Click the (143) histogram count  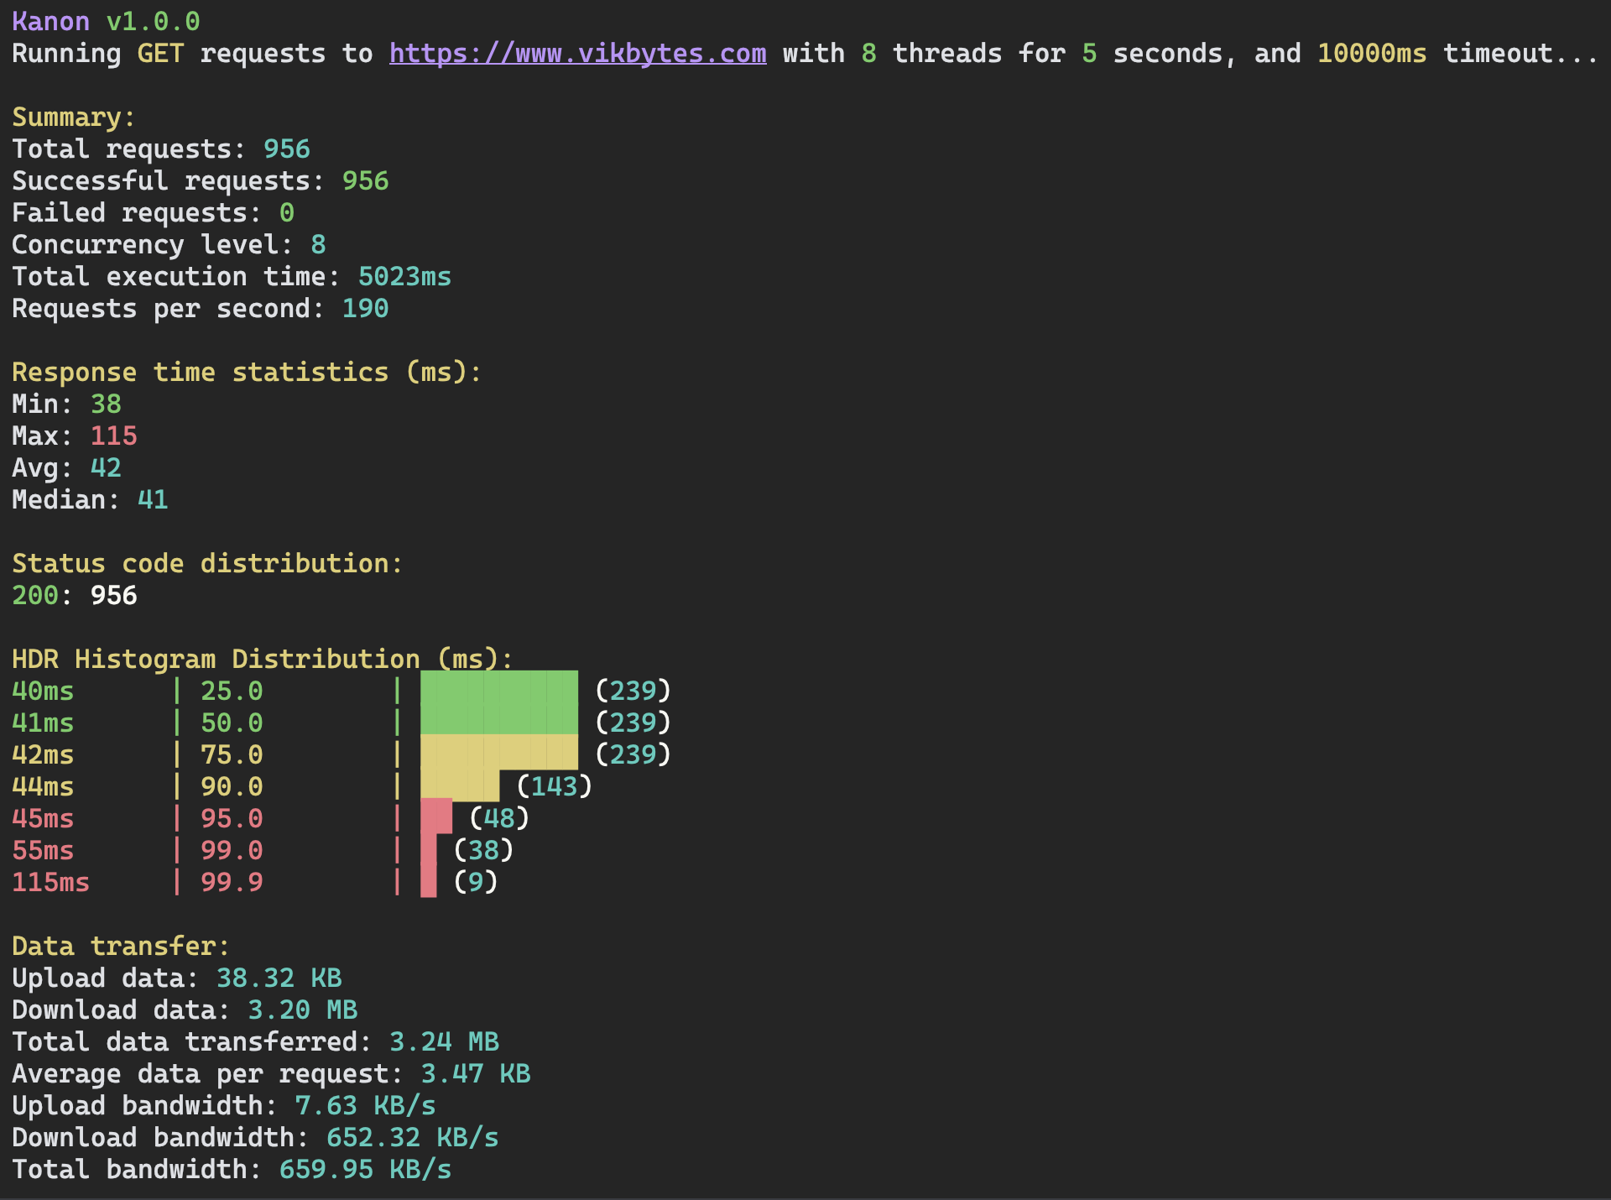[555, 787]
